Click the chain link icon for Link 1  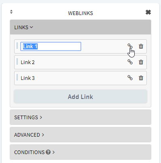pos(130,46)
